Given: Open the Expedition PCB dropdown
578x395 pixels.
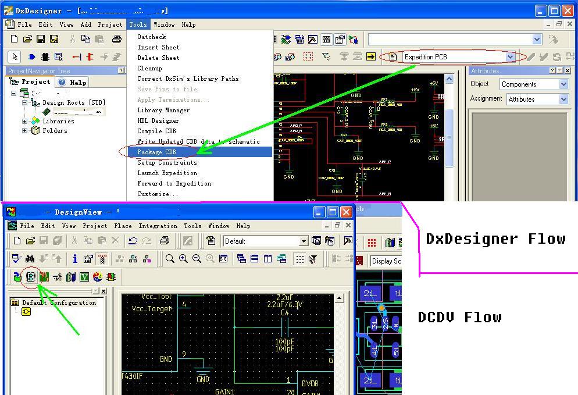Looking at the screenshot, I should [x=510, y=57].
